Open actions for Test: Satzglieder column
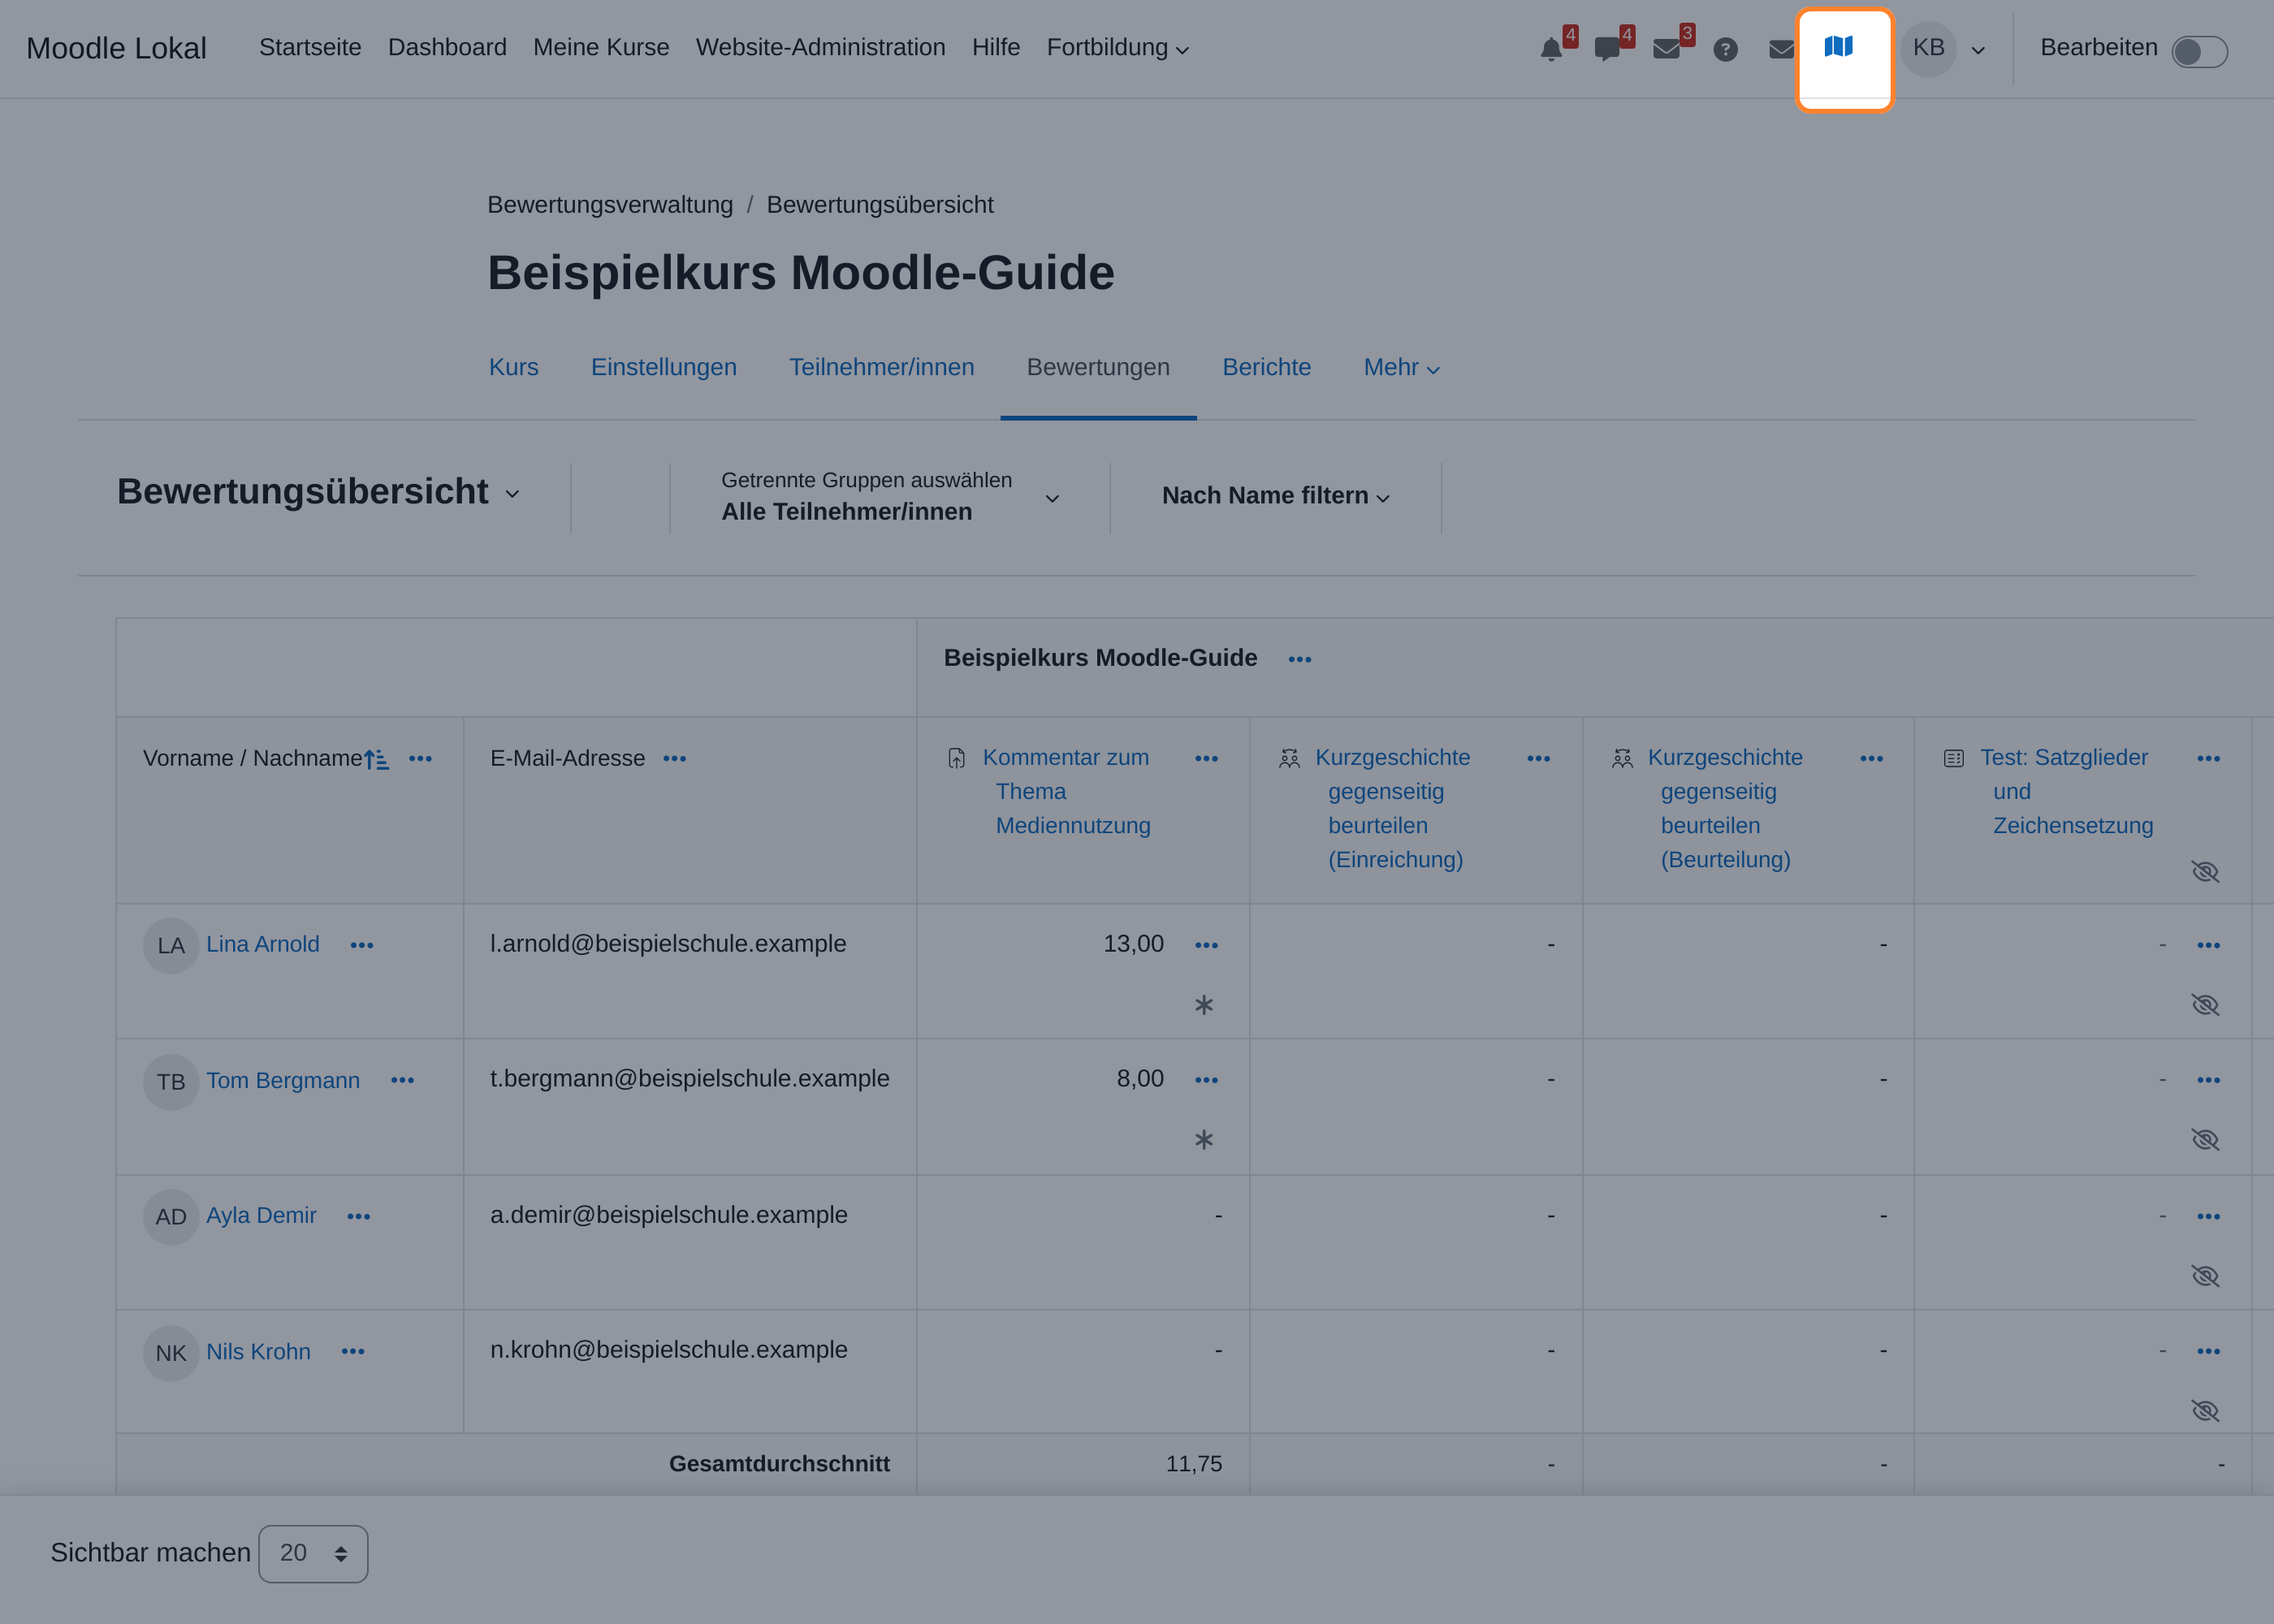This screenshot has height=1624, width=2274. pyautogui.click(x=2209, y=759)
